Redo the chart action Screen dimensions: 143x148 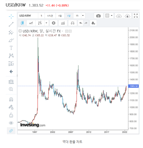click(86, 23)
